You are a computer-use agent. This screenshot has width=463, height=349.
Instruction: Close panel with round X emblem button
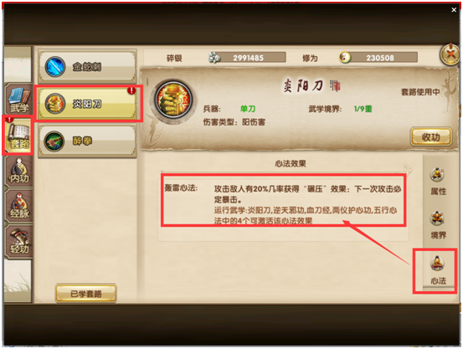(x=450, y=55)
